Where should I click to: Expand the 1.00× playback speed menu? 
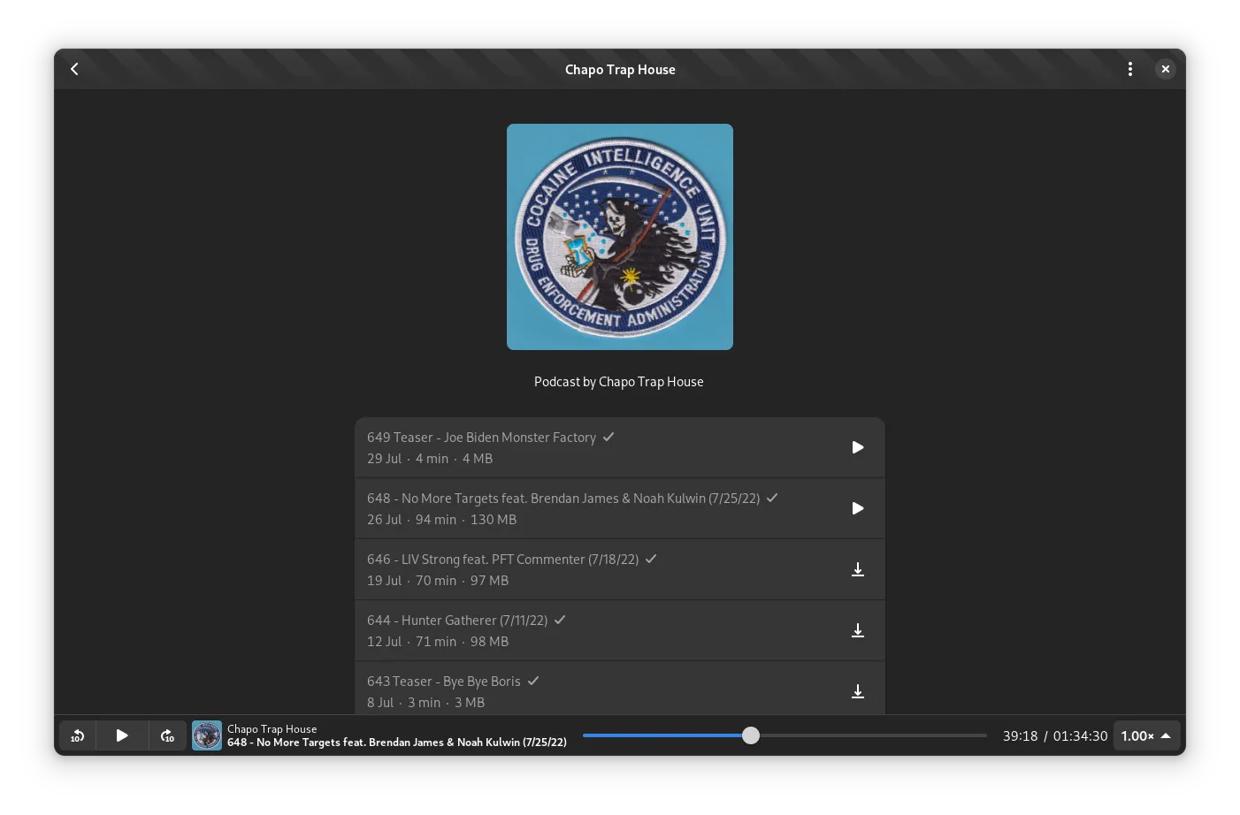[x=1146, y=735]
